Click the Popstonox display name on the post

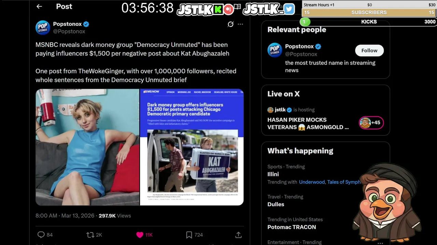click(67, 24)
